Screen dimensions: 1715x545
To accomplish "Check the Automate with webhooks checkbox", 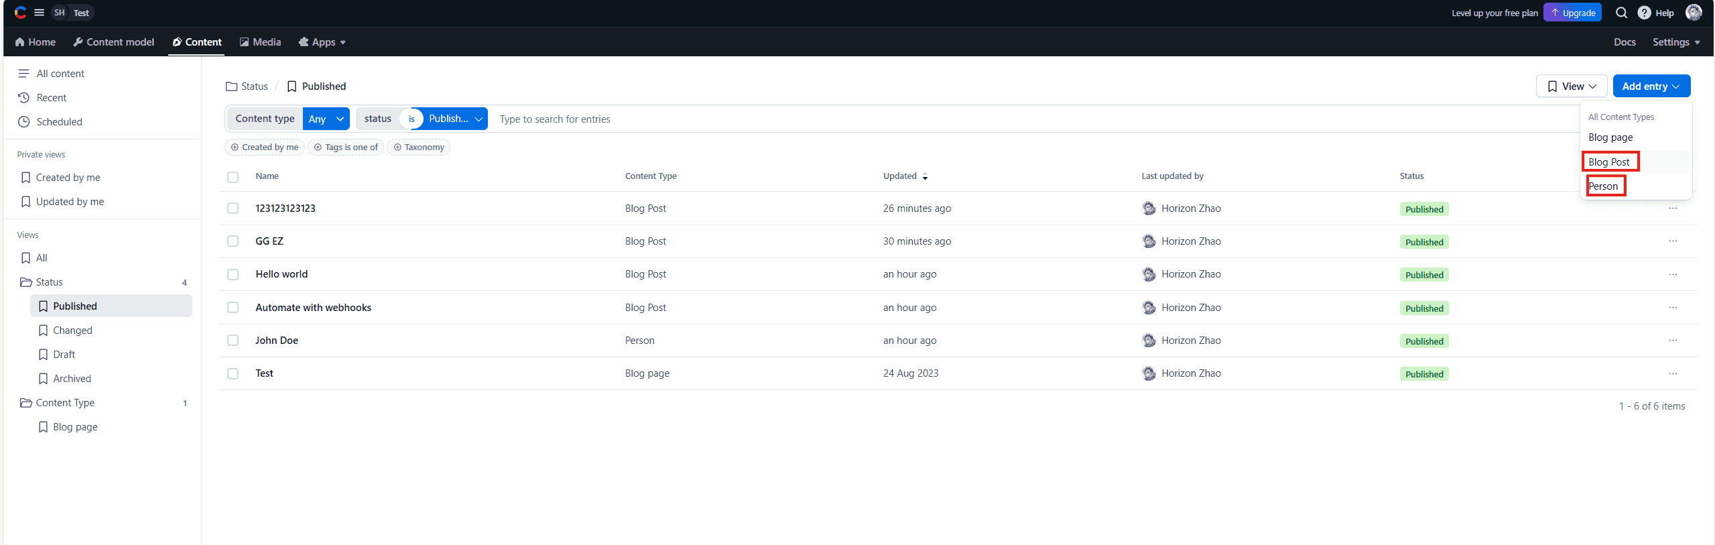I will pos(233,308).
